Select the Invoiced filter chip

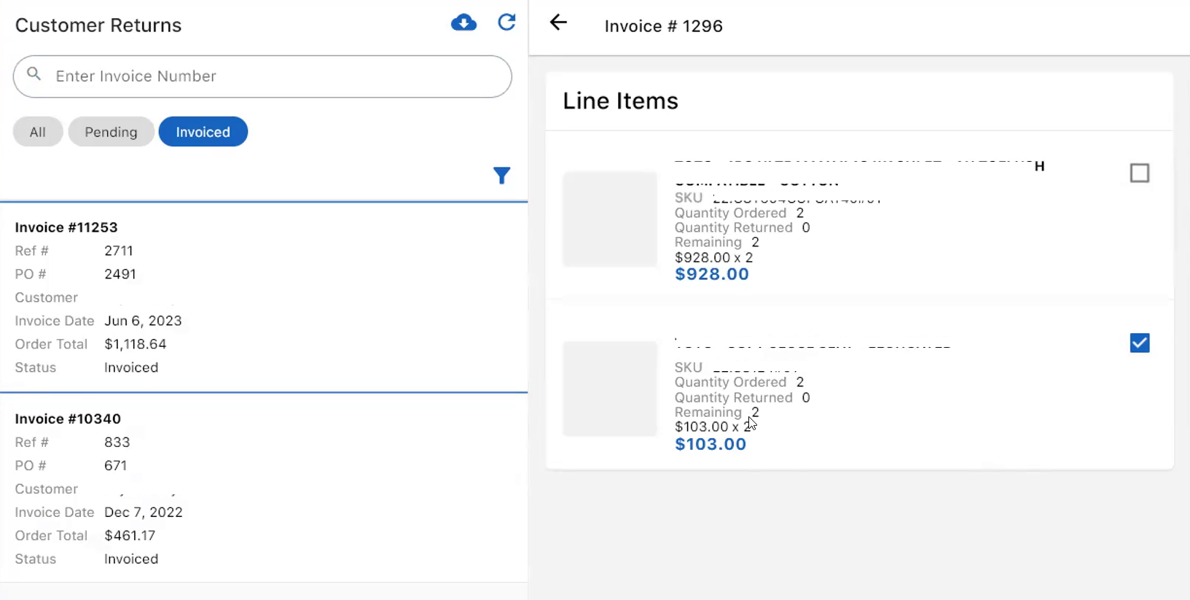[x=203, y=132]
